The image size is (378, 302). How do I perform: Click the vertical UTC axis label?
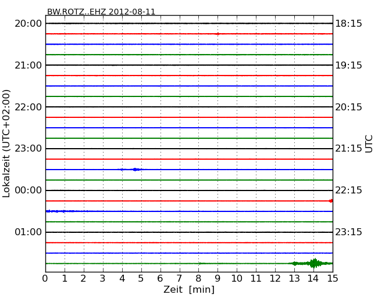click(369, 144)
